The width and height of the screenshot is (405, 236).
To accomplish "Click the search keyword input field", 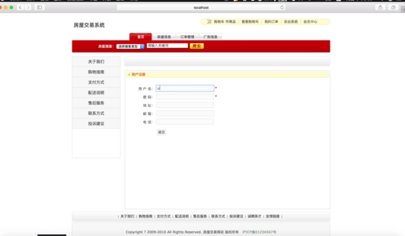I will pos(167,46).
